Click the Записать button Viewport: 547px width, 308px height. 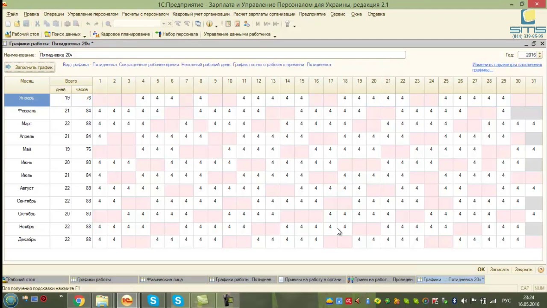tap(500, 270)
